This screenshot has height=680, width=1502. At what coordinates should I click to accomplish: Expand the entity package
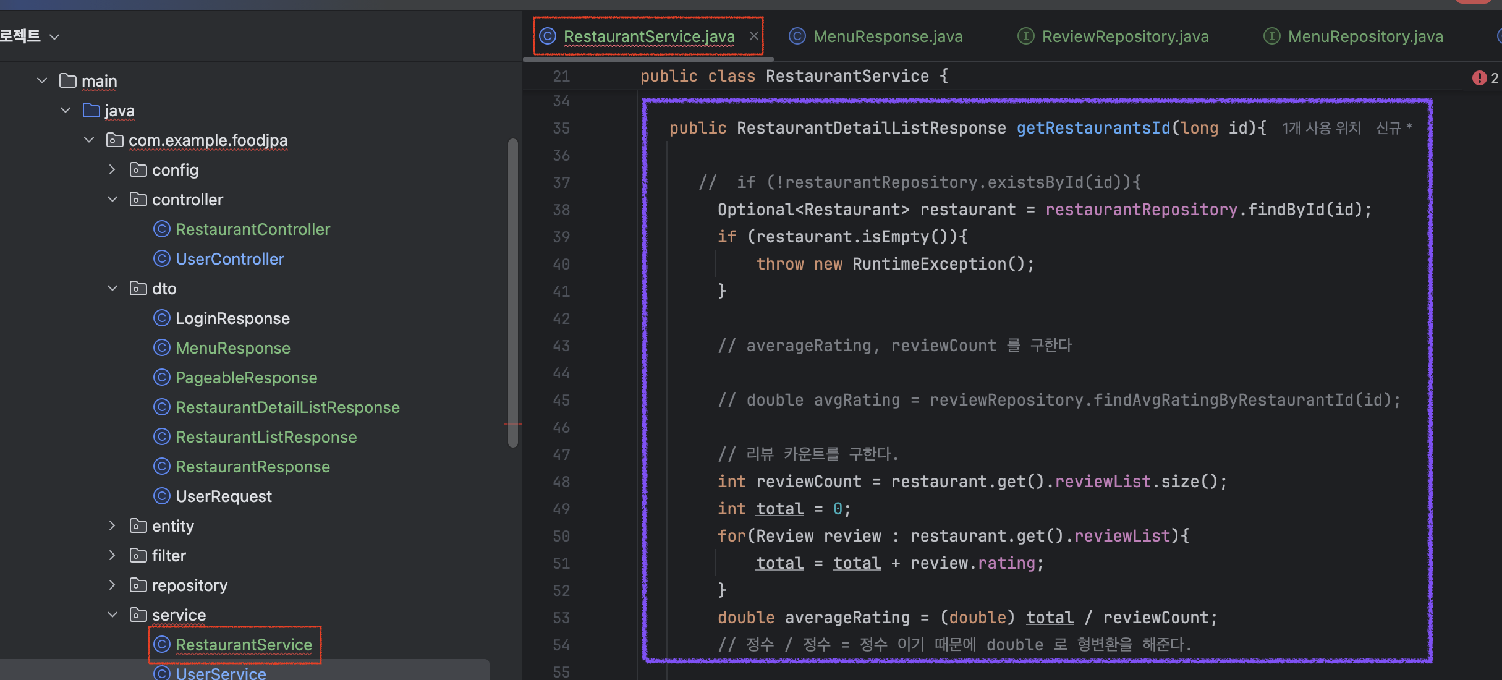(112, 526)
